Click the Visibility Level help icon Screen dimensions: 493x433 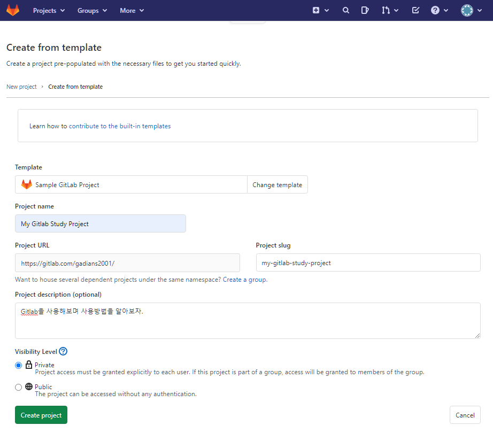click(x=63, y=351)
